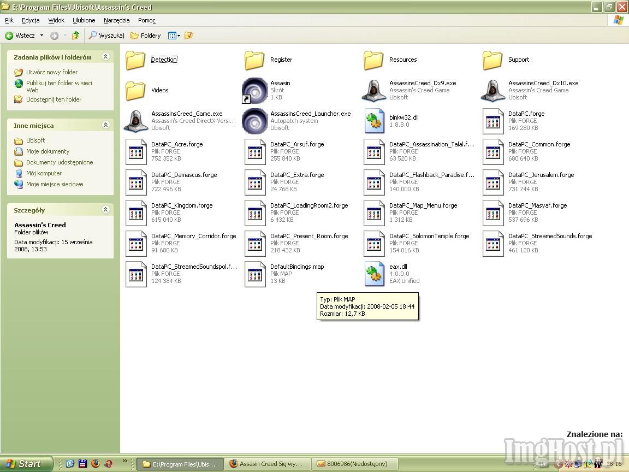This screenshot has width=629, height=472.
Task: Select the DataPC_Jerusalem.forge file name
Action: pyautogui.click(x=541, y=175)
